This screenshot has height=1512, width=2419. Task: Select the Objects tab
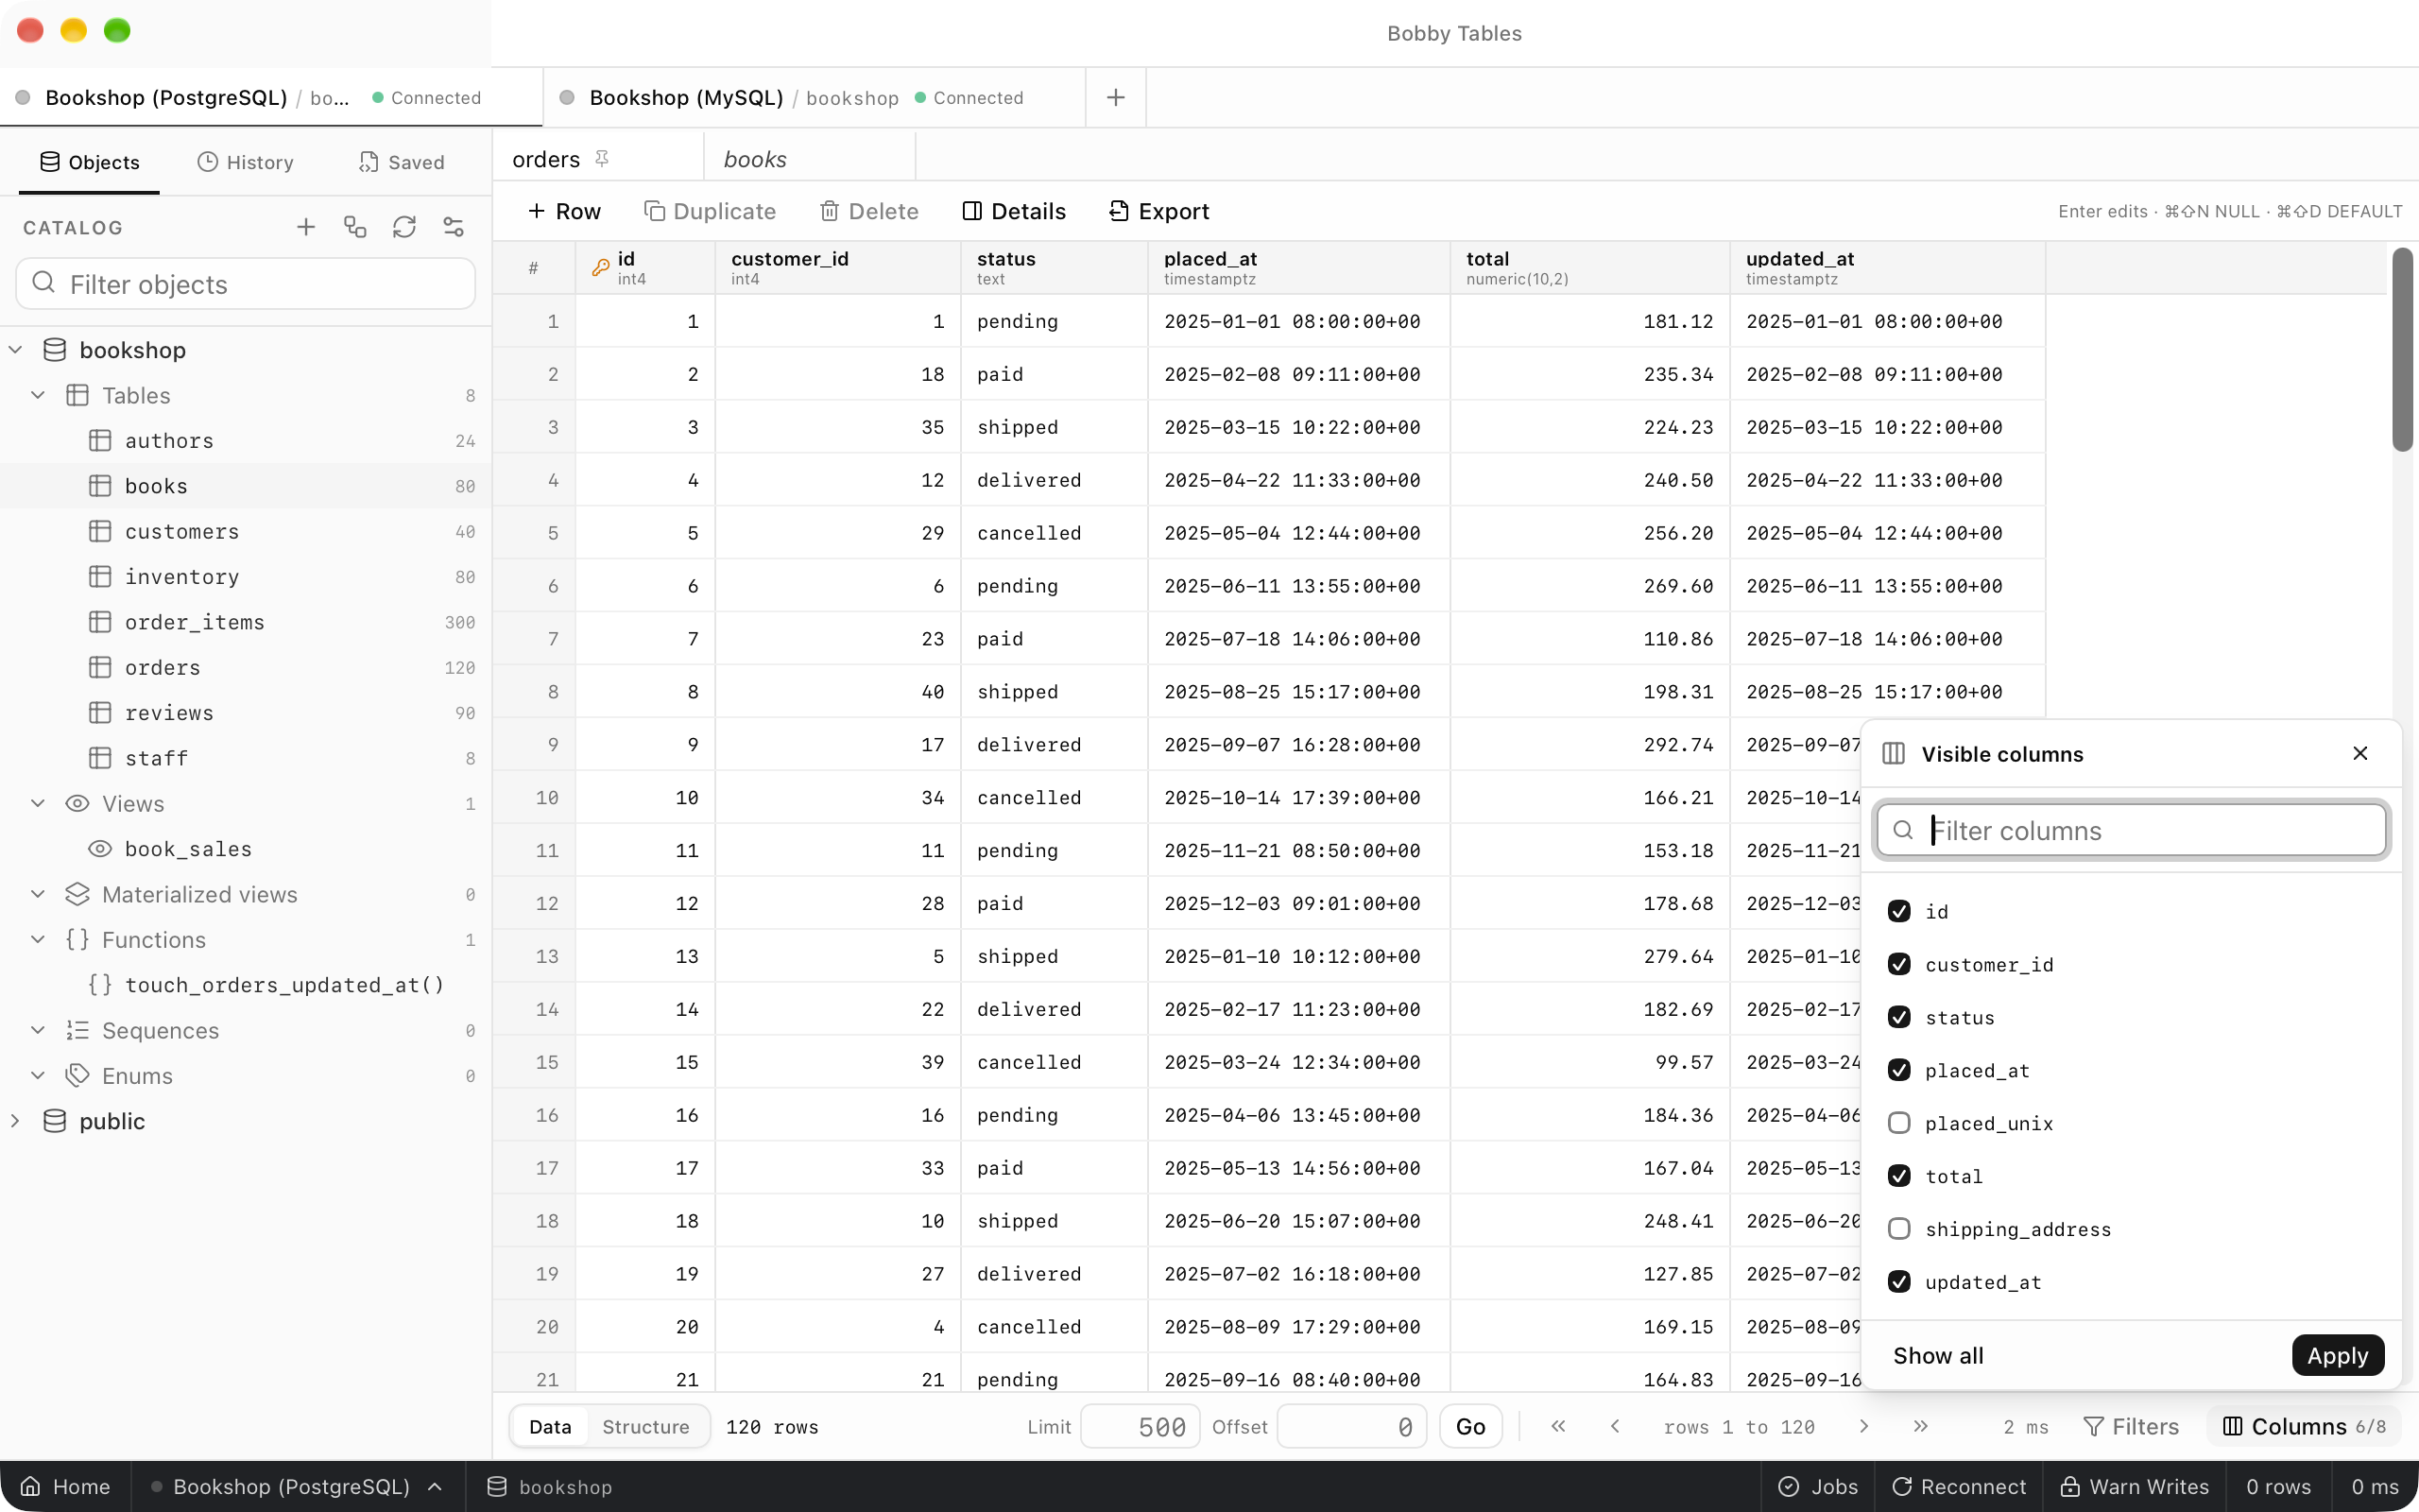coord(89,162)
